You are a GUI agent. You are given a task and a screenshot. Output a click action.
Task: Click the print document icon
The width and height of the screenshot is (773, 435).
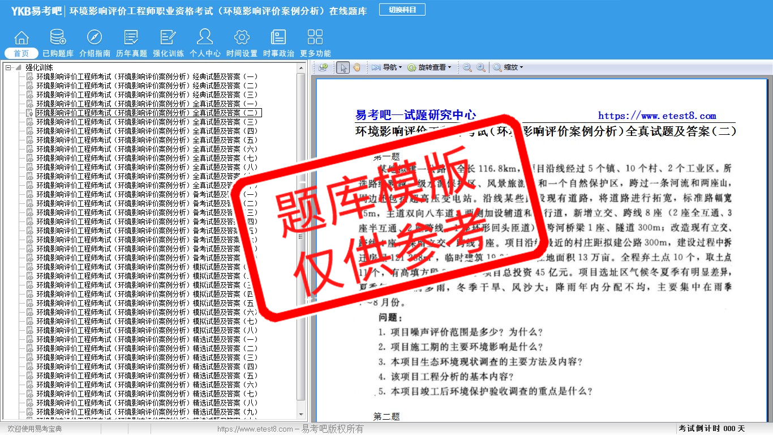coord(323,67)
